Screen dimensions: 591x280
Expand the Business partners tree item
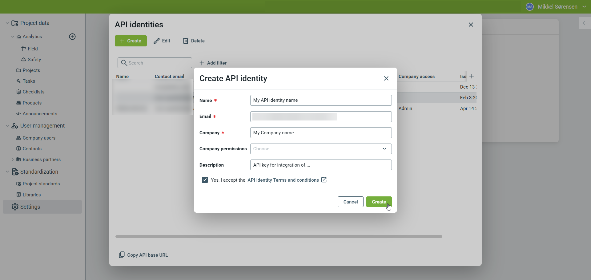[x=13, y=160]
